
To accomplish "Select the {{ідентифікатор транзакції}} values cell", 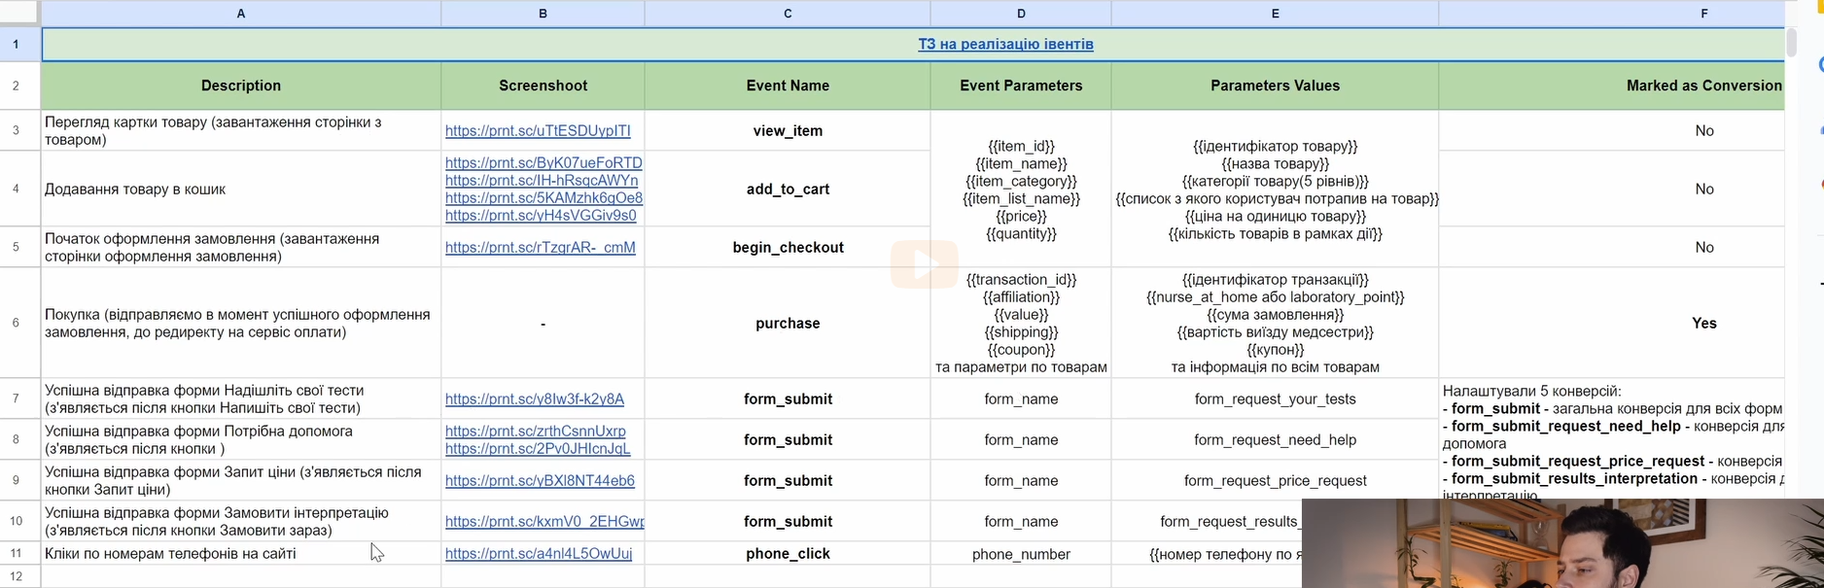I will click(1275, 323).
